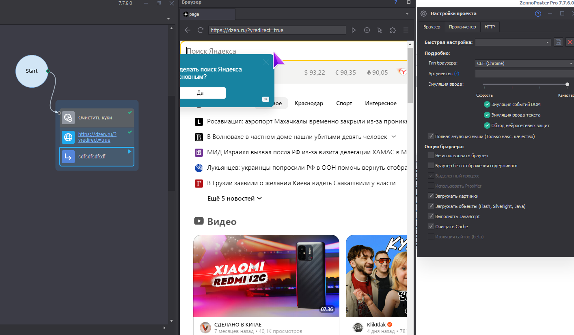
Task: Click the input emulation quality slider handle
Action: tap(567, 84)
